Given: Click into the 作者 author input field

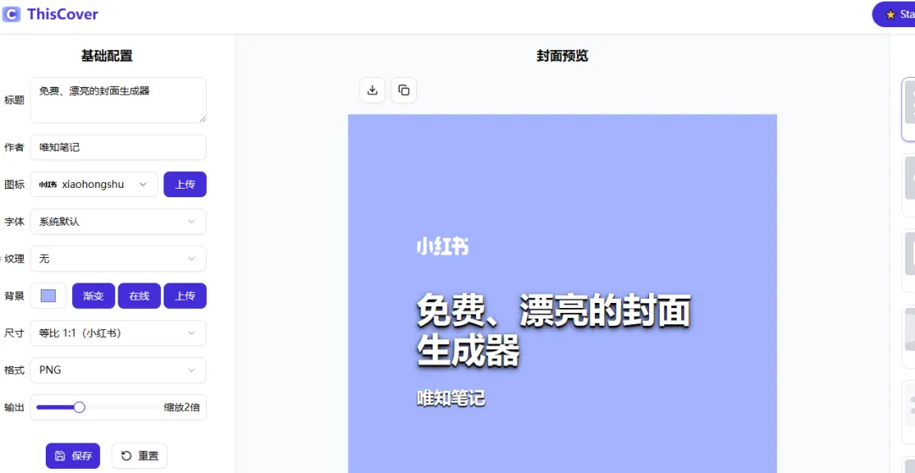Looking at the screenshot, I should pos(119,147).
